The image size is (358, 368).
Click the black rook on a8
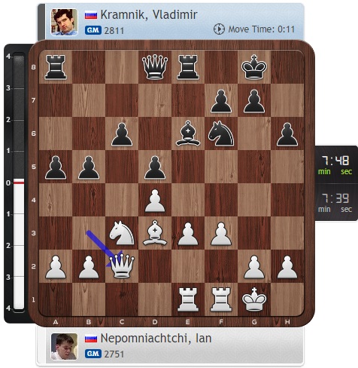56,67
